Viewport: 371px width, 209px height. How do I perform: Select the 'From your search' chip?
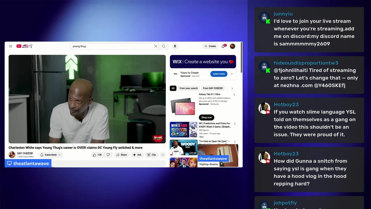189,88
